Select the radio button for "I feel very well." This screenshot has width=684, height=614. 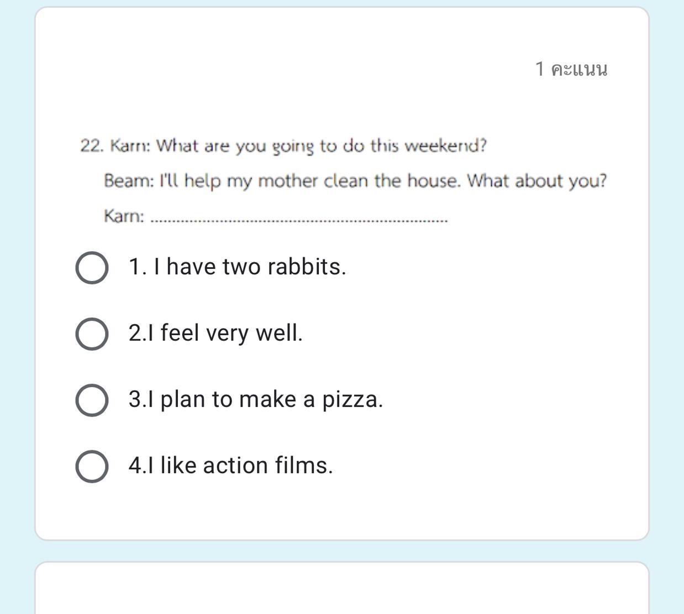coord(92,334)
